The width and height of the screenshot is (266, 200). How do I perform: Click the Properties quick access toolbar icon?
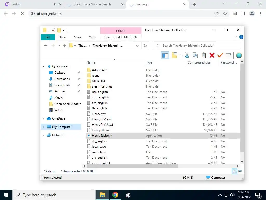(53, 30)
